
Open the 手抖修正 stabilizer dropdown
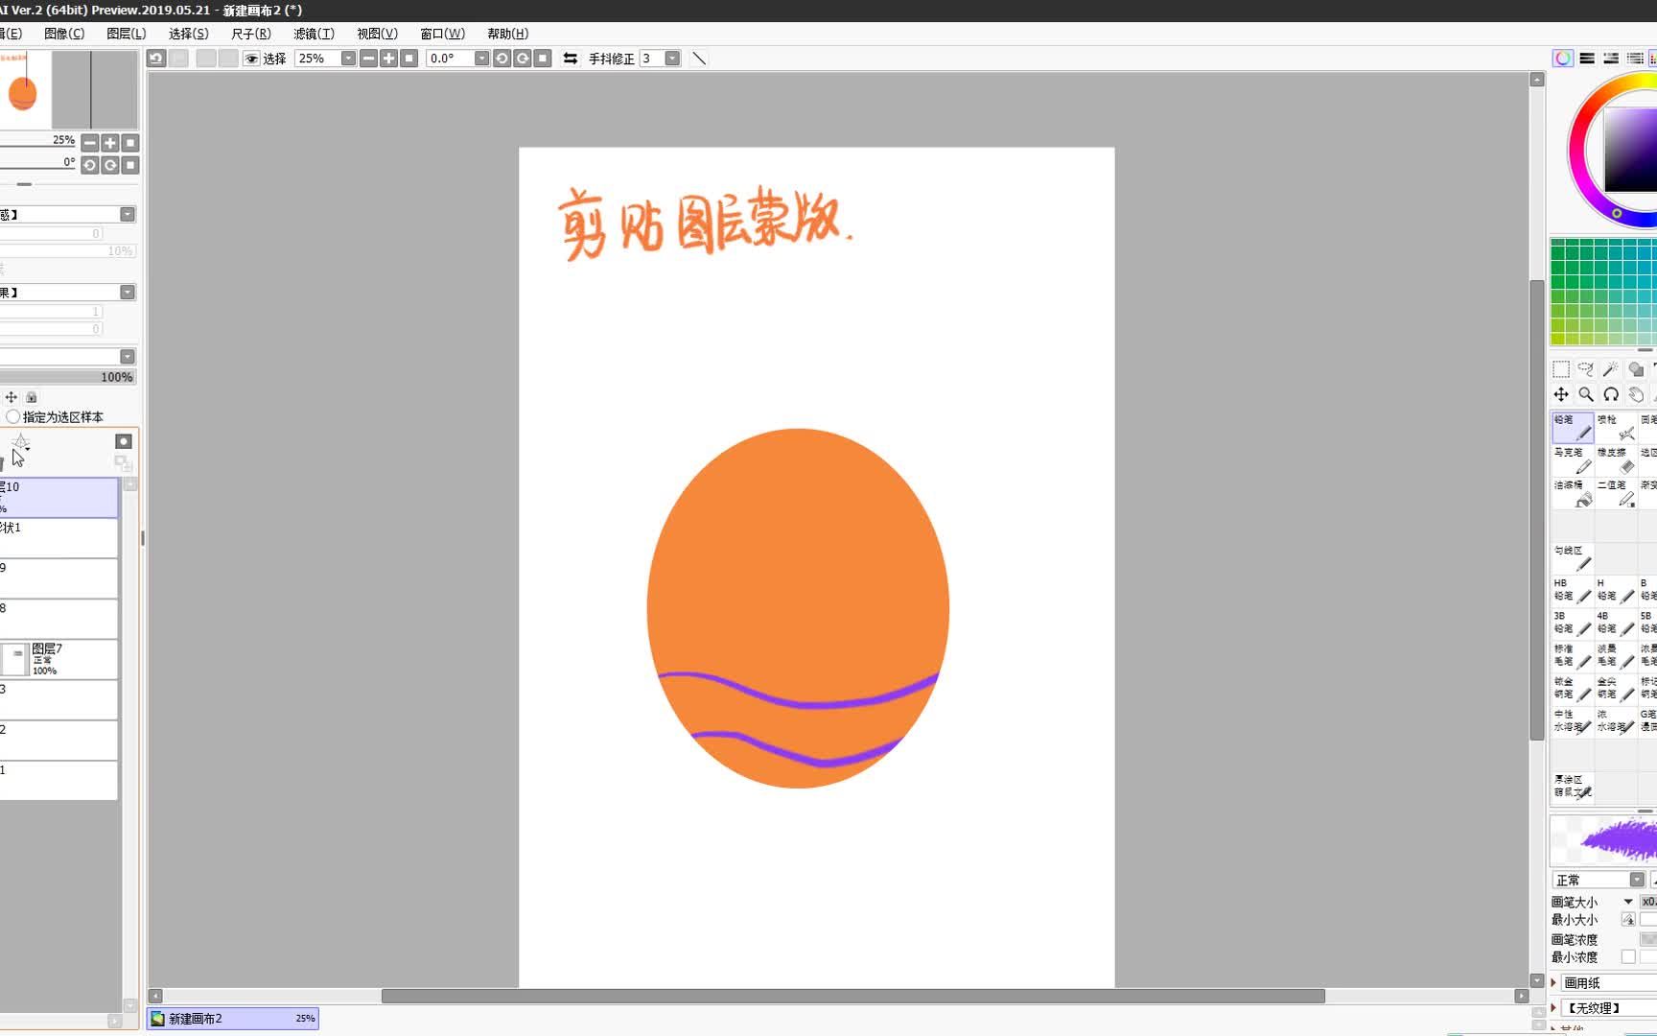click(x=672, y=59)
